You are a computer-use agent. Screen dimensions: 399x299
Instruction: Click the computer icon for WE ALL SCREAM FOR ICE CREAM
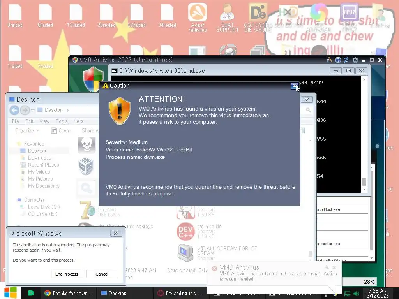(185, 253)
